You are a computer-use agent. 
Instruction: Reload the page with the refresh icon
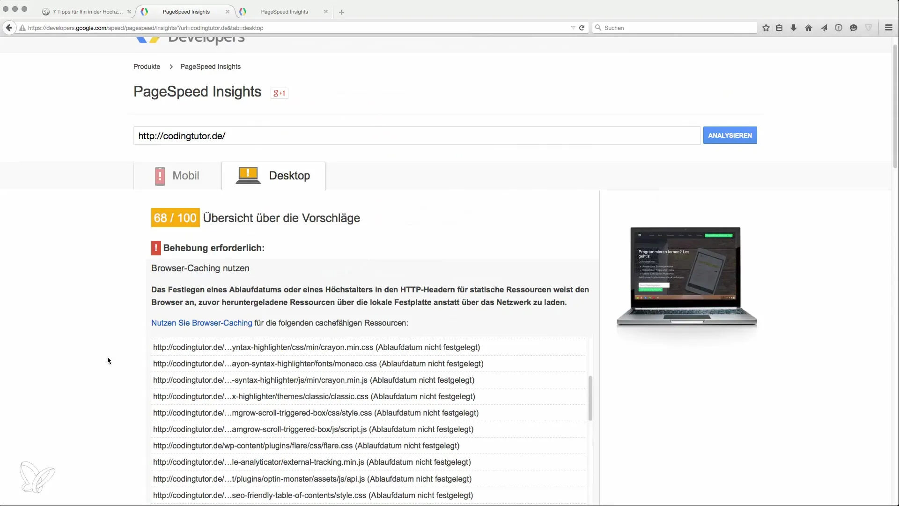tap(582, 28)
